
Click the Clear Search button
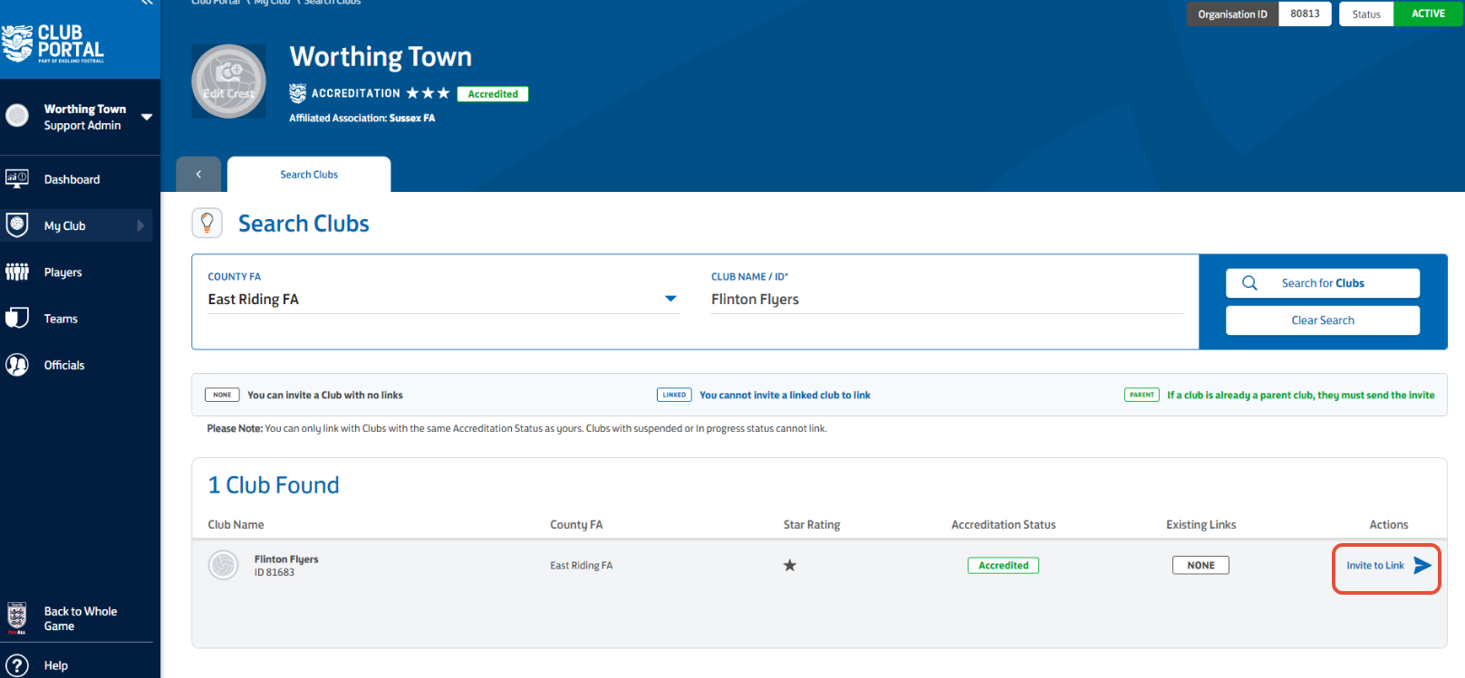(1323, 320)
